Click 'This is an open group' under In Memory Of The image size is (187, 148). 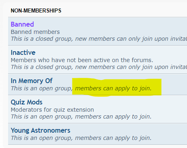[x=42, y=88]
